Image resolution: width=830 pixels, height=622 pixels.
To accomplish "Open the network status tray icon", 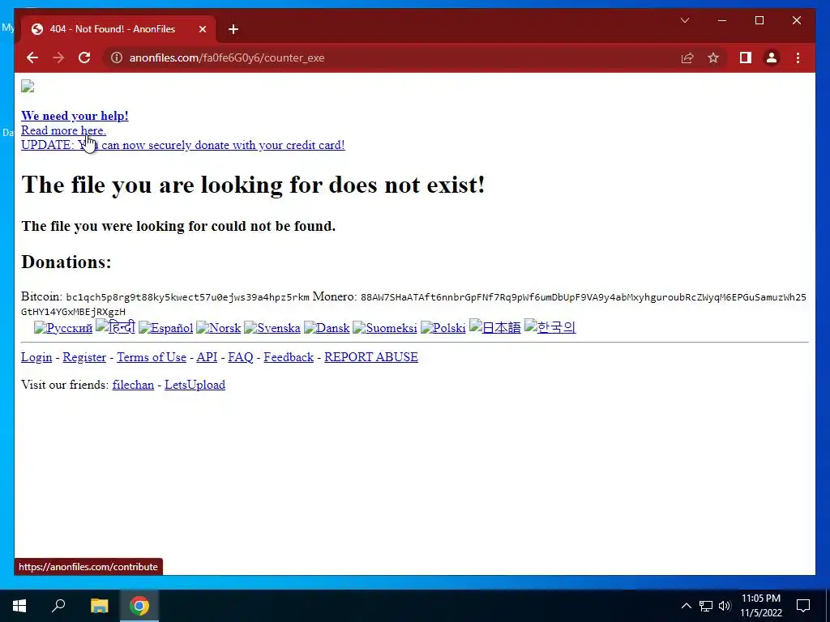I will [x=706, y=606].
